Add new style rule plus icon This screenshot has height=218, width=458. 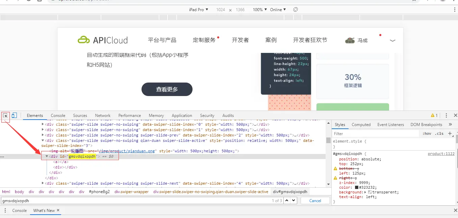pyautogui.click(x=450, y=133)
